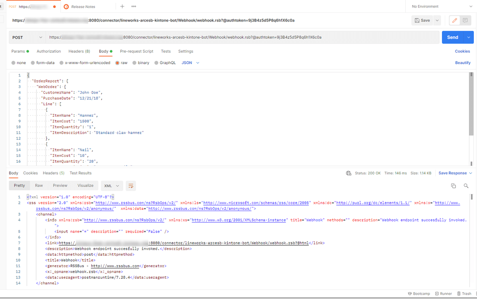477x299 pixels.
Task: Expand the Save options arrow
Action: [437, 20]
